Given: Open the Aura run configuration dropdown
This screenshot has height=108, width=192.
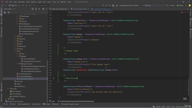Looking at the screenshot, I should point(157,5).
